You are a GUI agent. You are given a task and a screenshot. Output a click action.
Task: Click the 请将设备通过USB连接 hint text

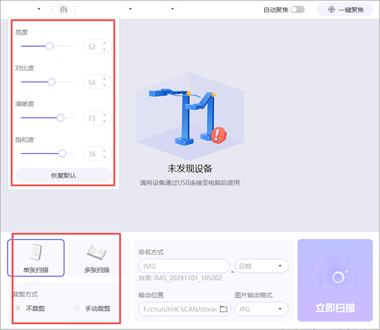click(x=190, y=182)
